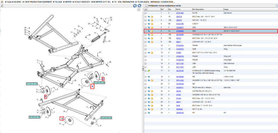Image resolution: width=278 pixels, height=133 pixels.
Task: Open part number 87541405 link
Action: tap(180, 13)
